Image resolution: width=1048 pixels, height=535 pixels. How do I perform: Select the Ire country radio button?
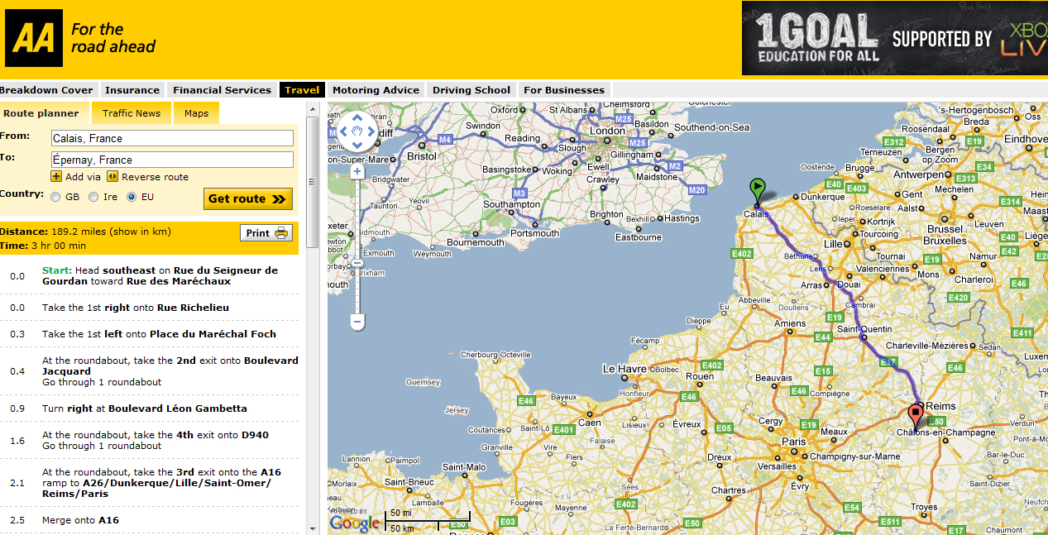[x=93, y=198]
